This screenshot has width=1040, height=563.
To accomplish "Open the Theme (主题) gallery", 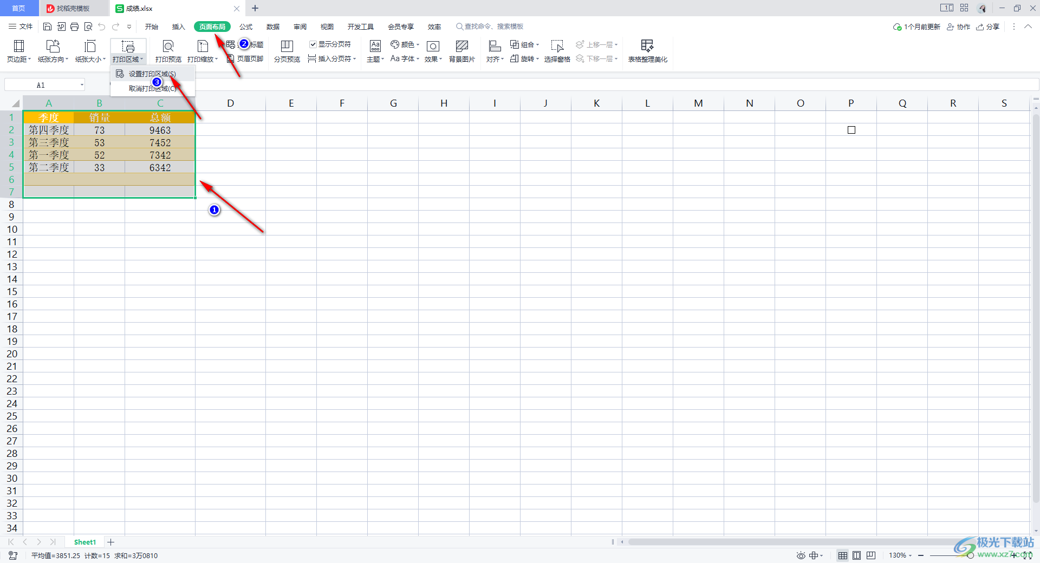I will 375,51.
